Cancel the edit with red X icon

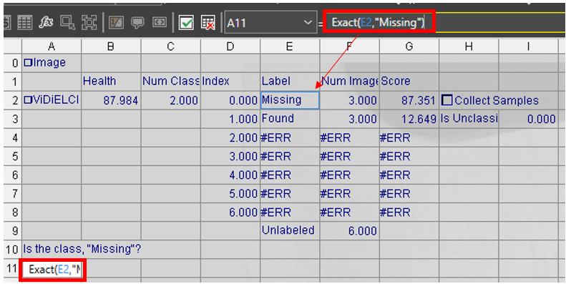pos(208,23)
